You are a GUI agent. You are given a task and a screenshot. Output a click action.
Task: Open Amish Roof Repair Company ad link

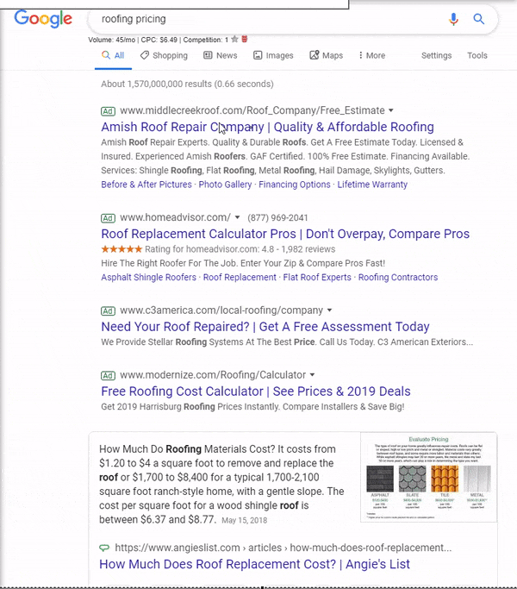267,127
